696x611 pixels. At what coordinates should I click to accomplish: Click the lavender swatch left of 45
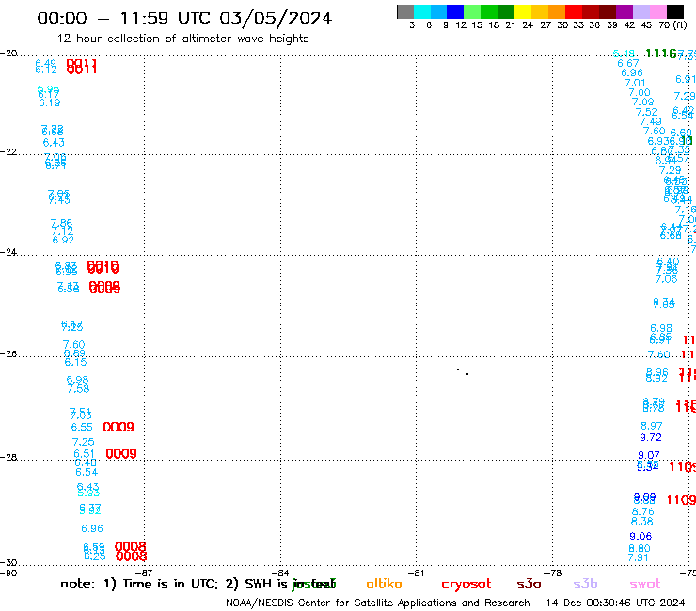(641, 11)
